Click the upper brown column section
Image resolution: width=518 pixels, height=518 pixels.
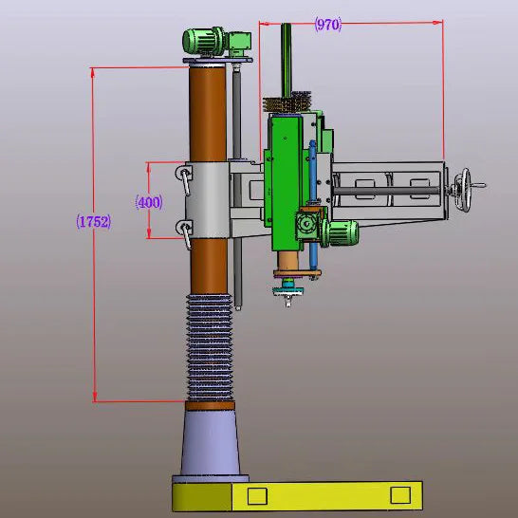(208, 114)
